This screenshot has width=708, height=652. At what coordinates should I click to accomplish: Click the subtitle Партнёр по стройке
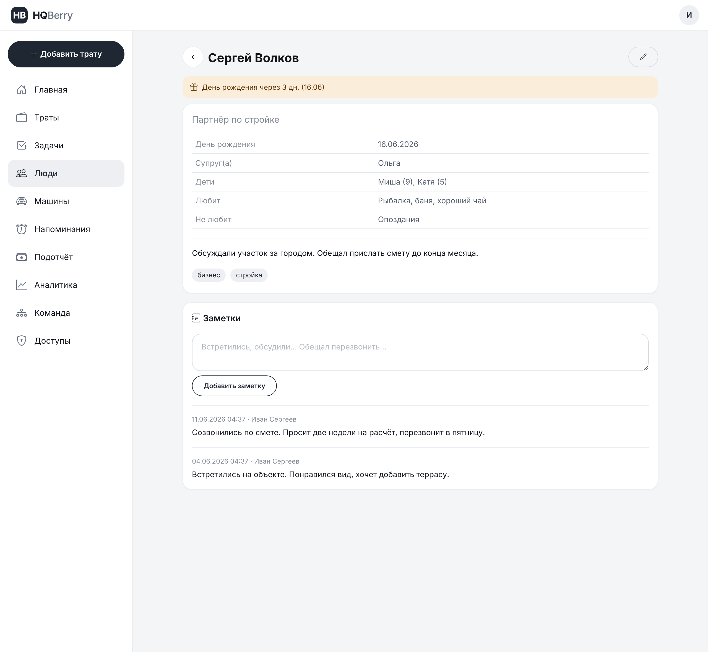236,120
